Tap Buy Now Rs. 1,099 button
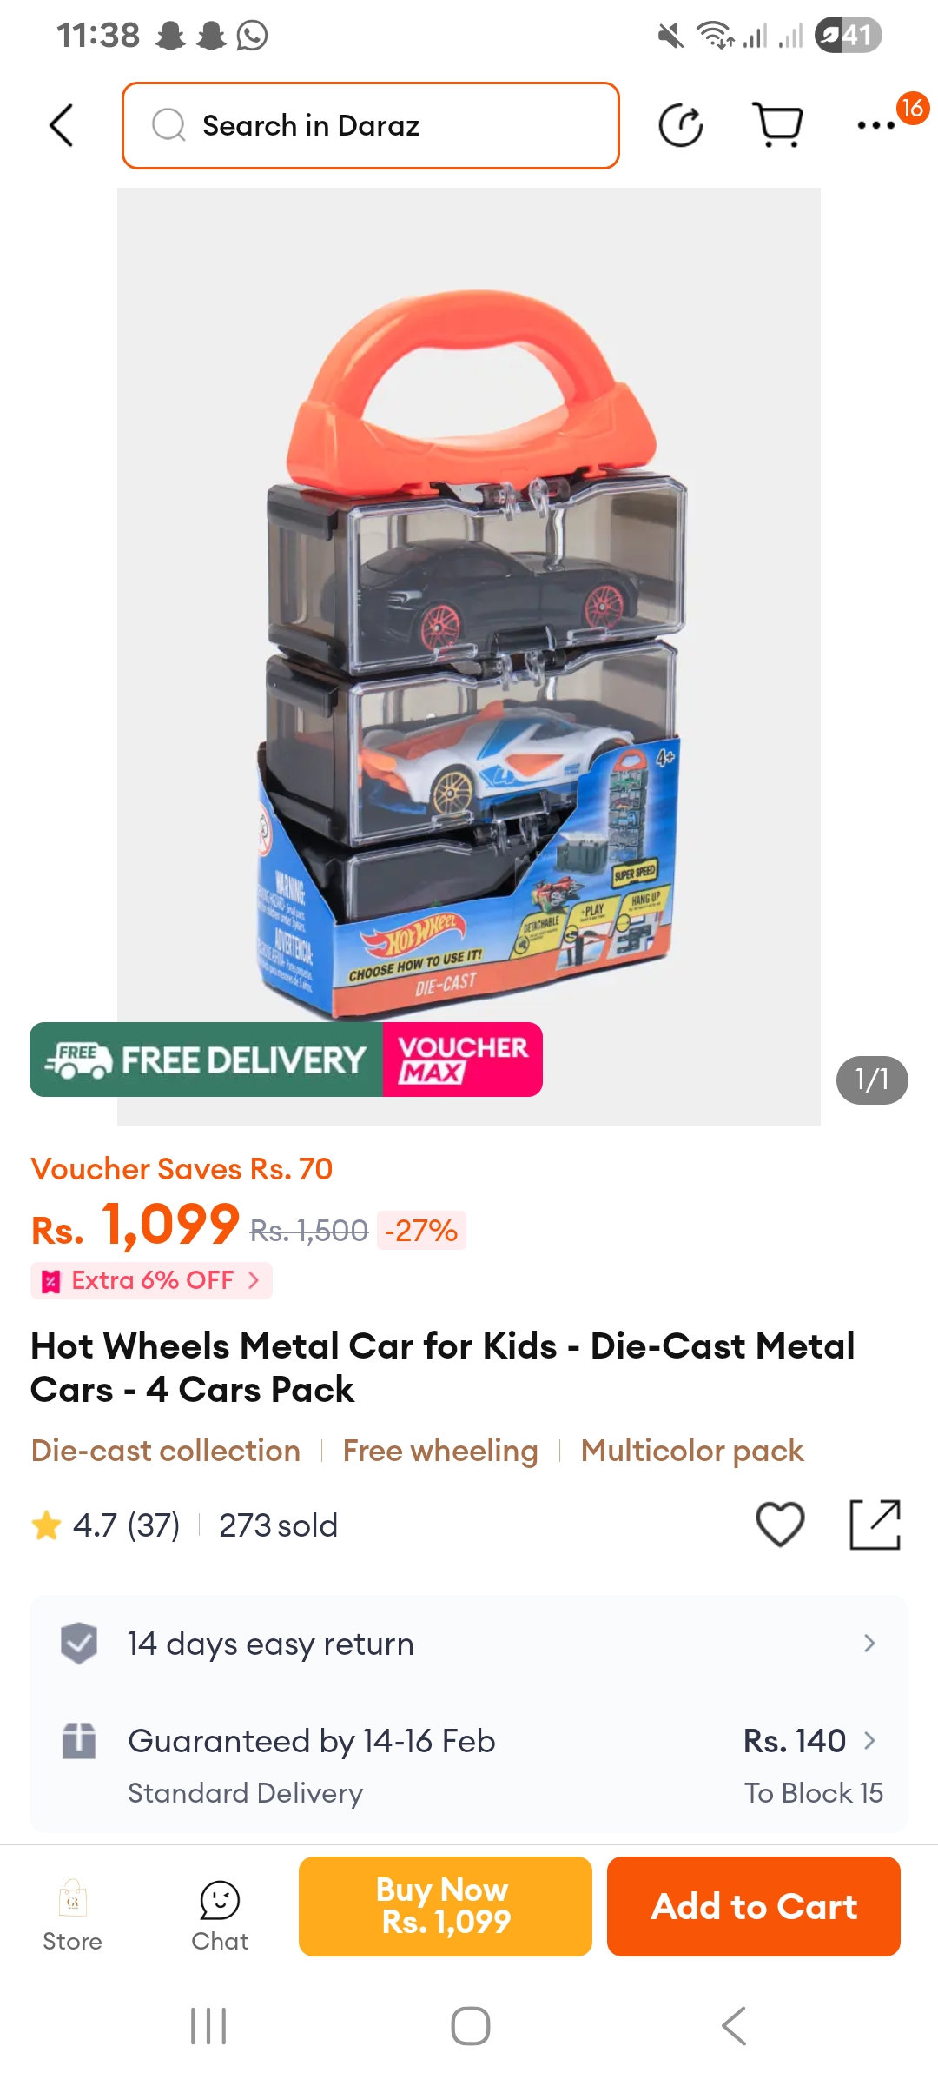 click(446, 1906)
